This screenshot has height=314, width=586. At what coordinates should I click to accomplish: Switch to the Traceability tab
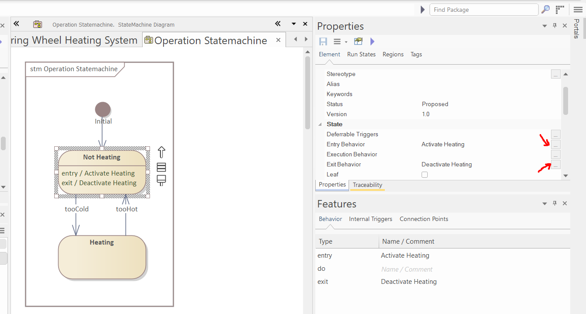tap(367, 185)
